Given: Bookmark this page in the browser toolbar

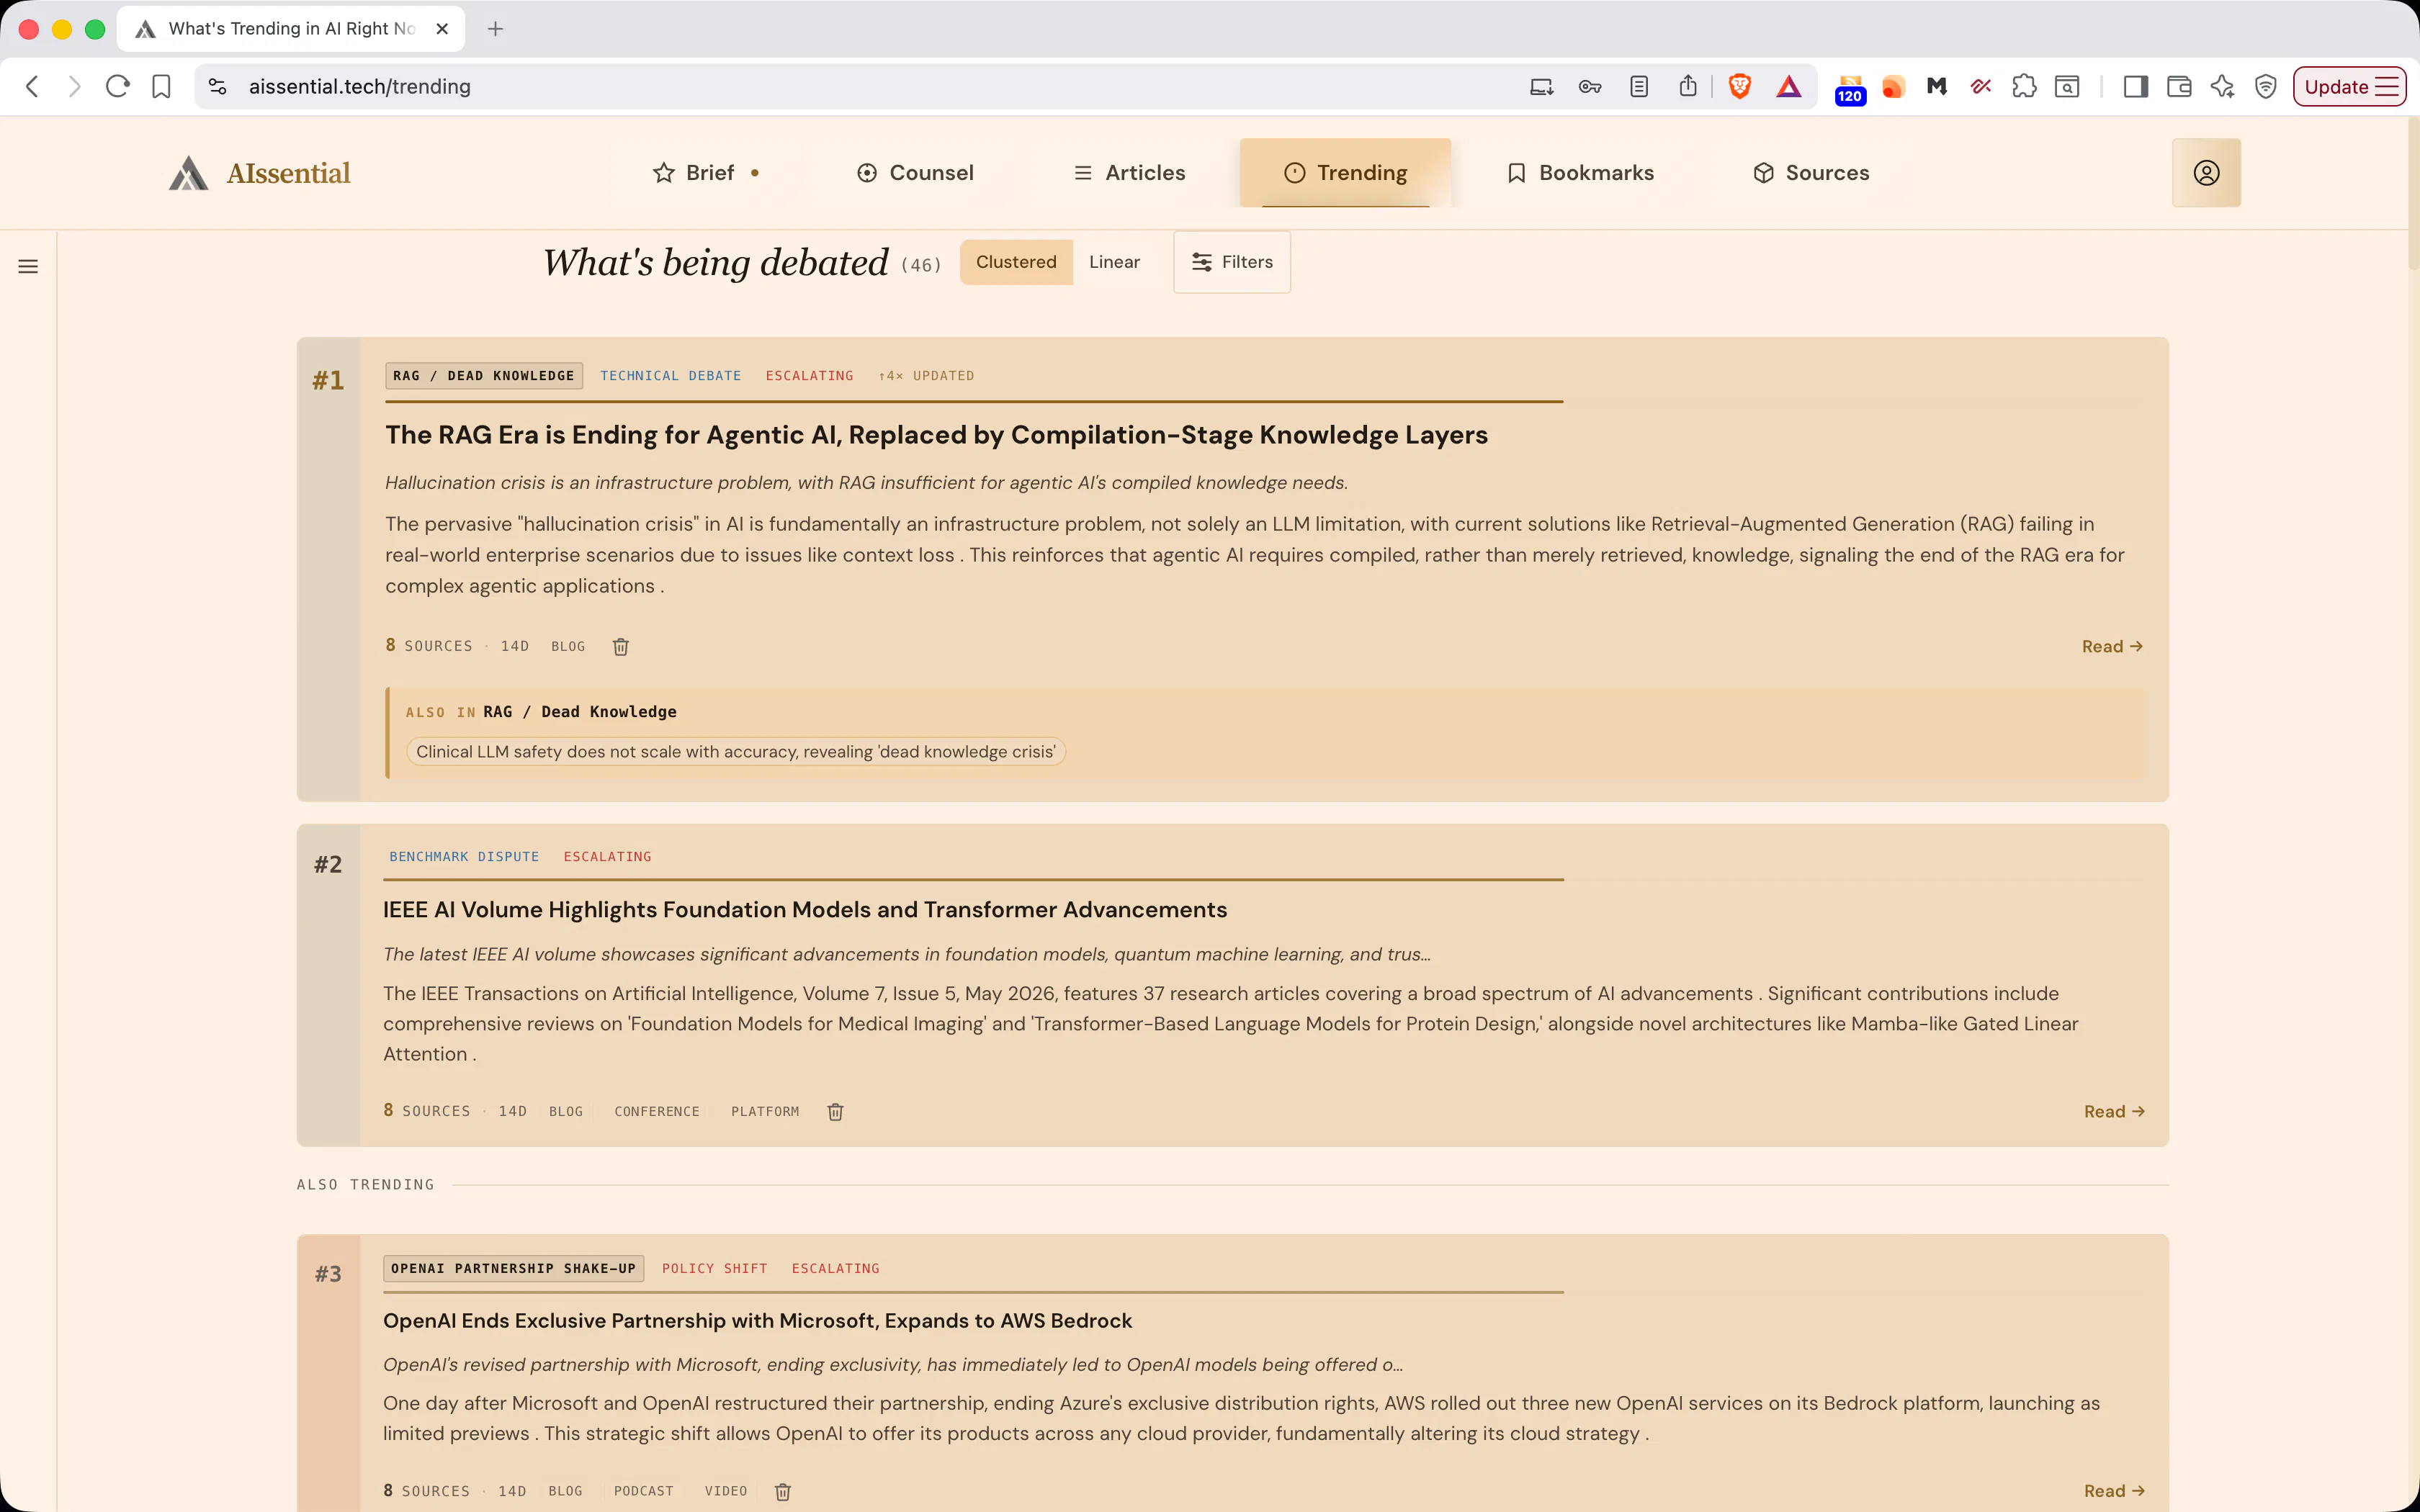Looking at the screenshot, I should pos(161,87).
